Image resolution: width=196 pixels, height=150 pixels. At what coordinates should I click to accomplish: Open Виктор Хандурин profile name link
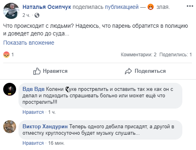coord(45,127)
